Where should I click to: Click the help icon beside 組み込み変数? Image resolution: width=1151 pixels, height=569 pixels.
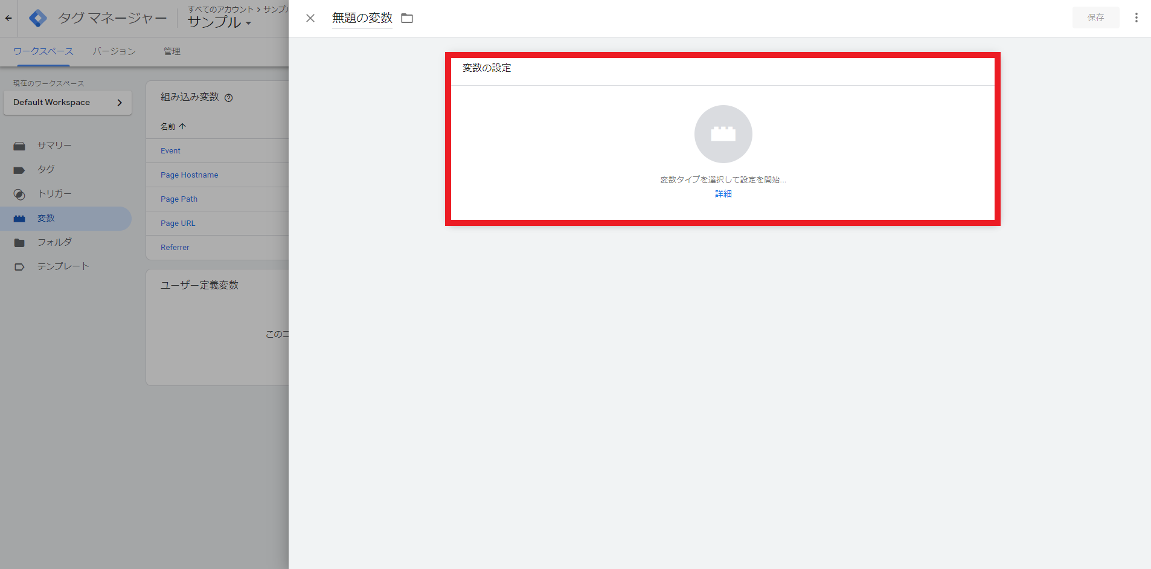coord(229,98)
